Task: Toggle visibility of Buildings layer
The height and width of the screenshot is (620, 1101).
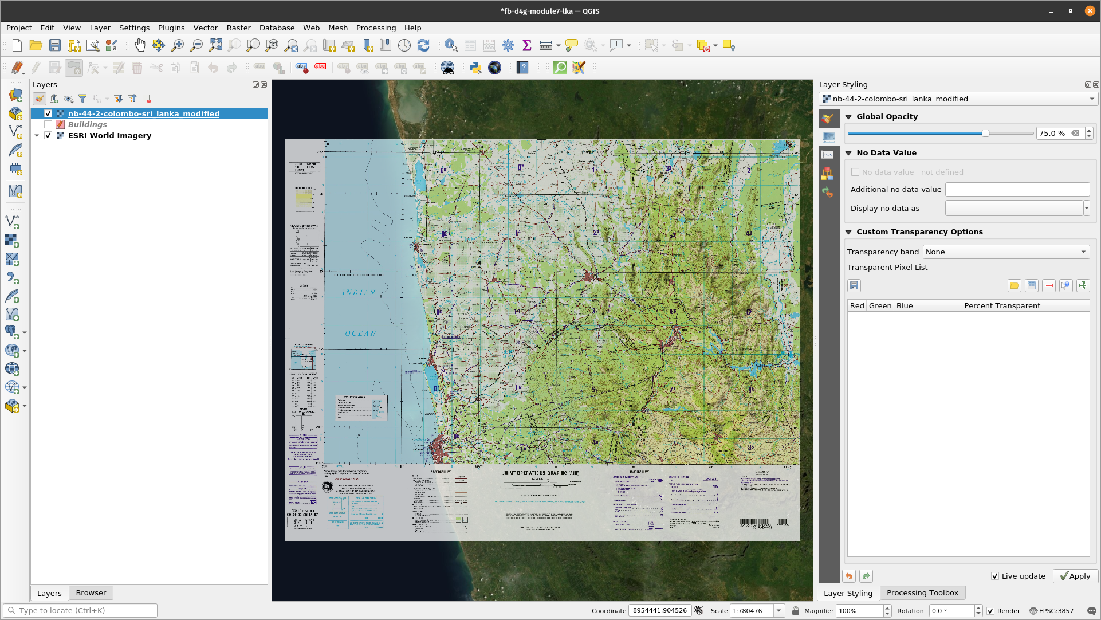Action: coord(48,124)
